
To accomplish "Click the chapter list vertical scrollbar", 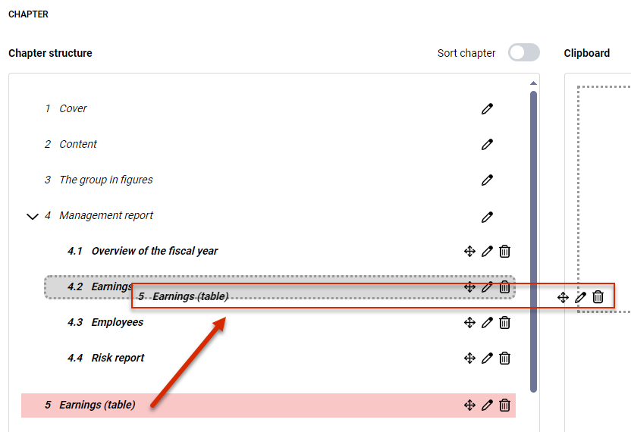I will tap(534, 241).
